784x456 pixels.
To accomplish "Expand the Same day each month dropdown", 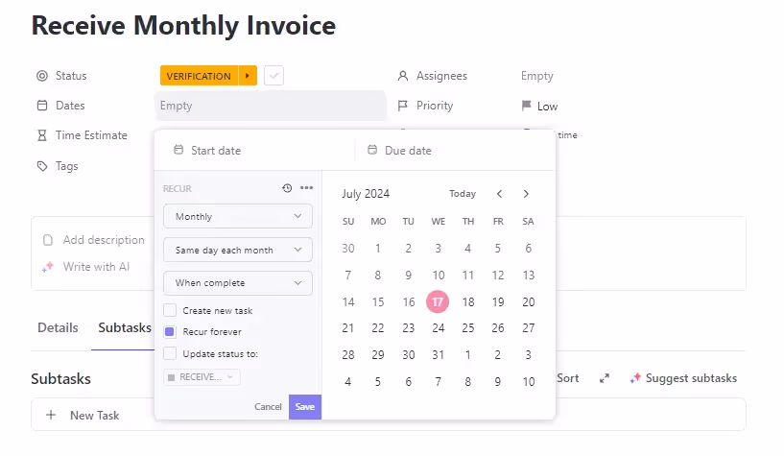I will (238, 250).
